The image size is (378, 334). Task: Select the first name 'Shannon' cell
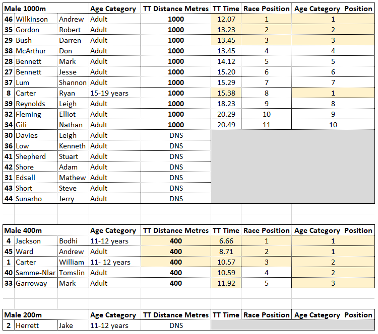coord(73,82)
